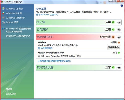Image resolution: width=125 pixels, height=100 pixels.
Task: Expand the 防火墙 section chevron
Action: coord(119,22)
